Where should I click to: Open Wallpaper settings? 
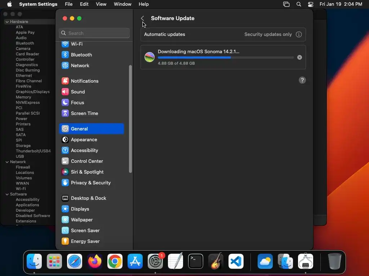(91, 220)
